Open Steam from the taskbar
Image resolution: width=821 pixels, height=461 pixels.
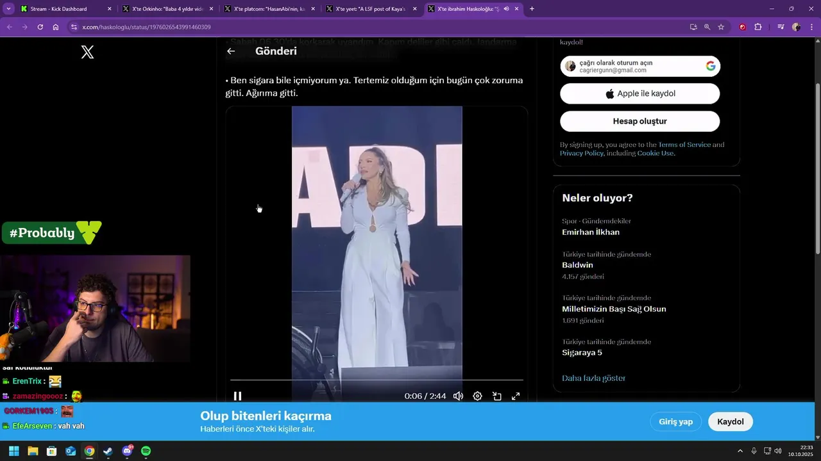pyautogui.click(x=108, y=451)
